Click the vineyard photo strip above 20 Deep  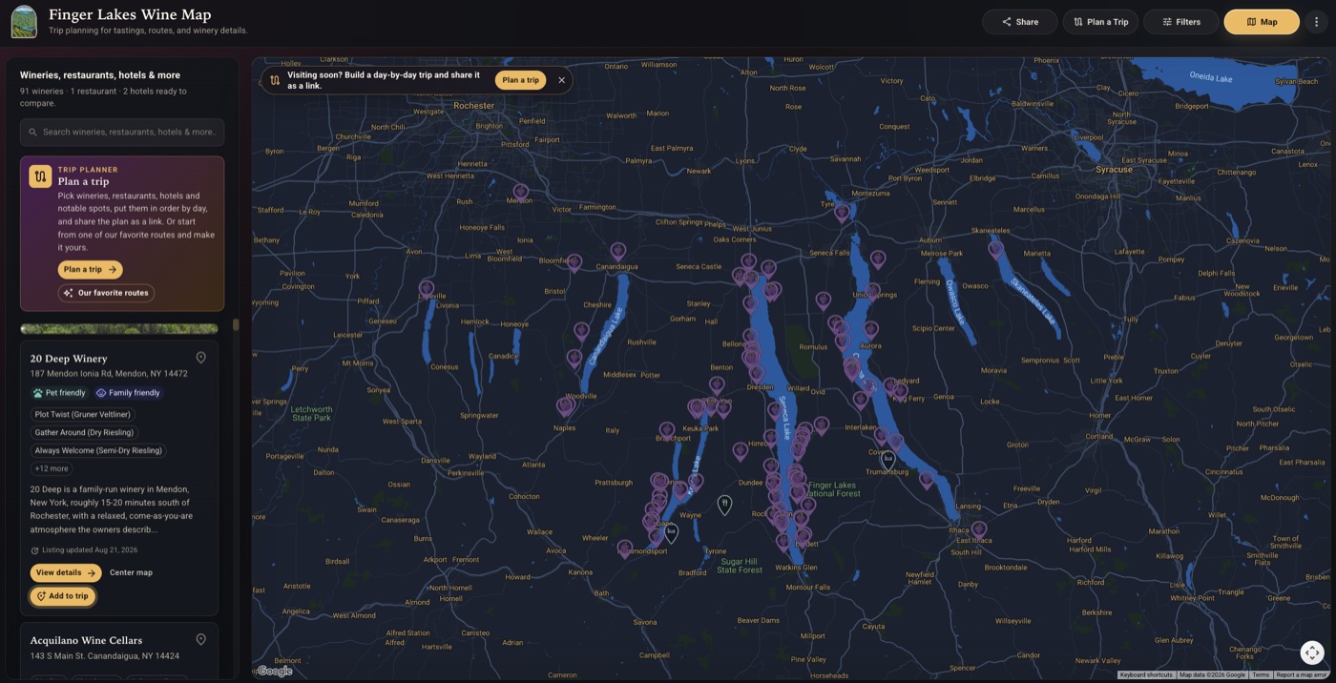tap(119, 329)
